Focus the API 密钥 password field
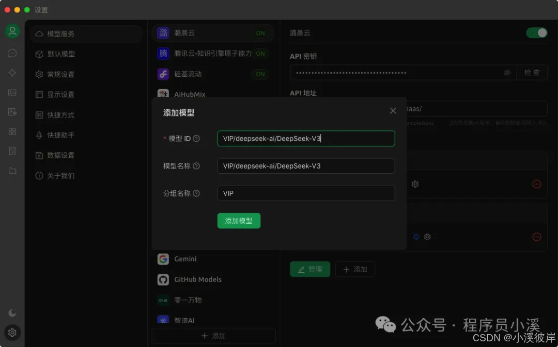This screenshot has height=347, width=558. [403, 73]
